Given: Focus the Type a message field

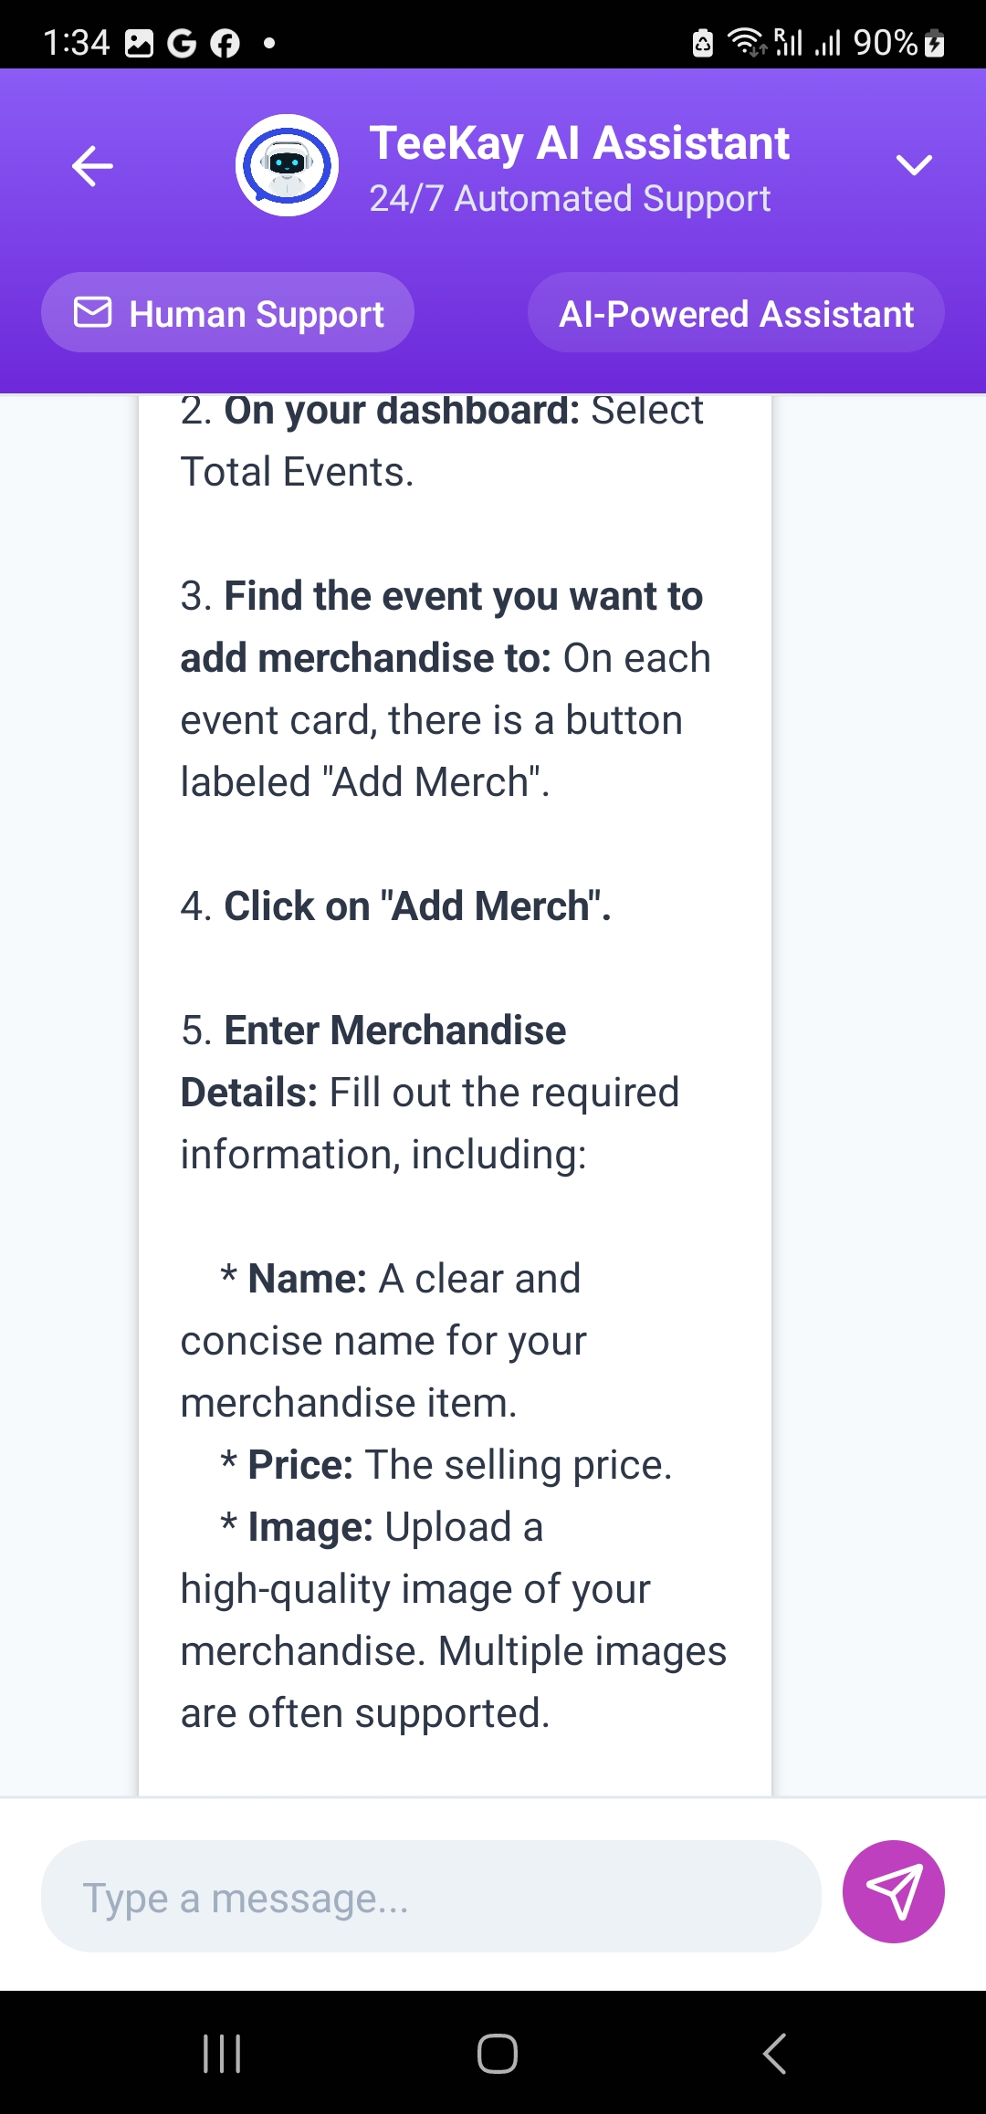Looking at the screenshot, I should tap(431, 1897).
